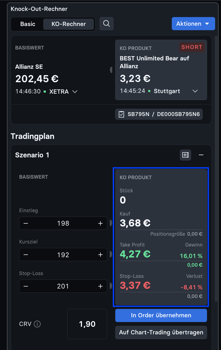Collapse Szenario 1 with the minus icon

coord(201,155)
